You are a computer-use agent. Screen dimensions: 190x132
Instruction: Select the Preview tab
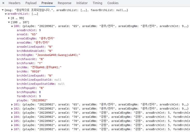tap(47, 3)
